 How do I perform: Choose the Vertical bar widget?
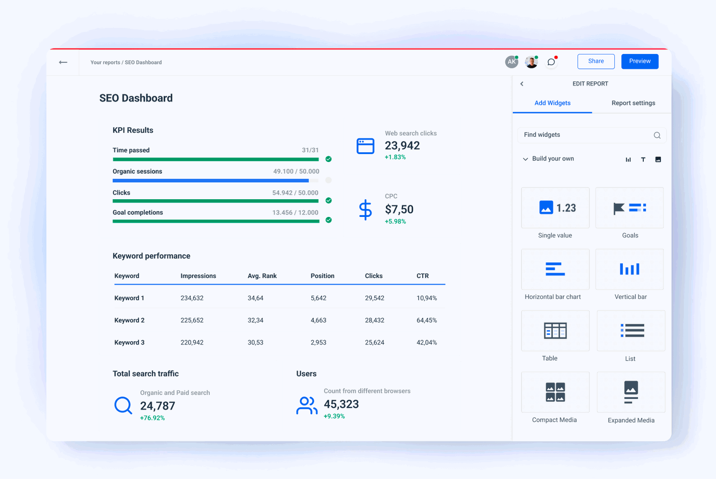point(629,269)
